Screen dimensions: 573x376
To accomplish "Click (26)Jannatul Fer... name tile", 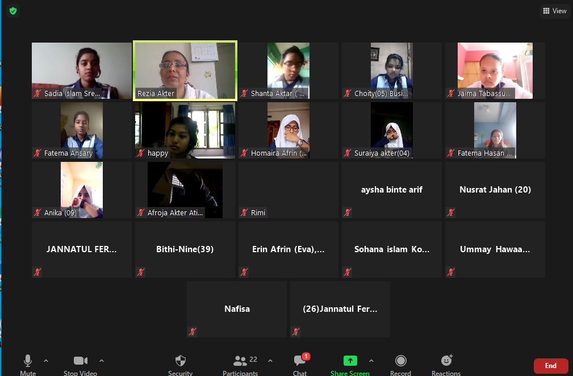I will pyautogui.click(x=340, y=309).
